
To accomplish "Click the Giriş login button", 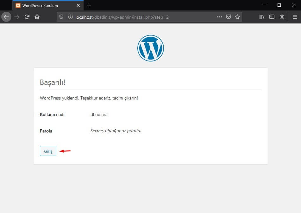I will pyautogui.click(x=48, y=151).
